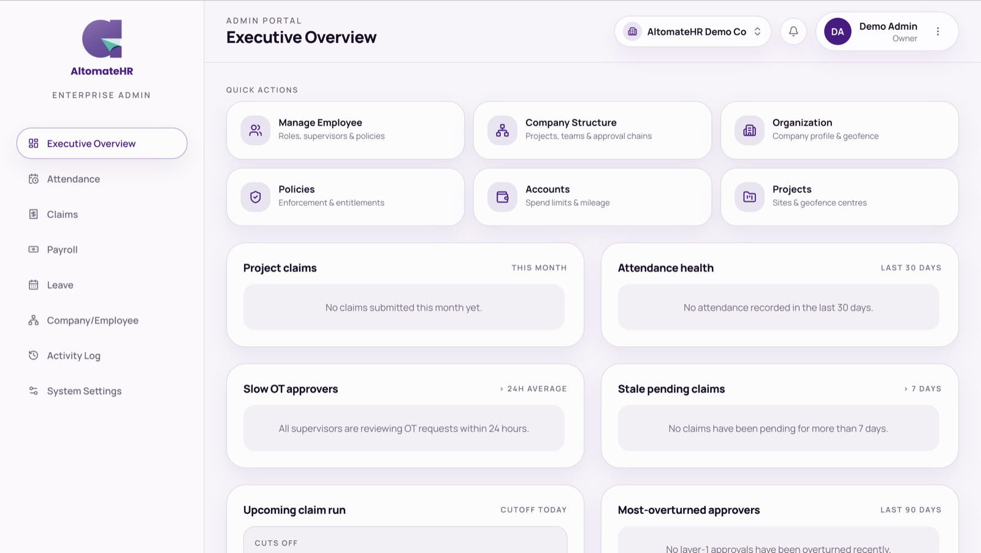This screenshot has height=553, width=981.
Task: Select Executive Overview in the sidebar
Action: coord(102,143)
